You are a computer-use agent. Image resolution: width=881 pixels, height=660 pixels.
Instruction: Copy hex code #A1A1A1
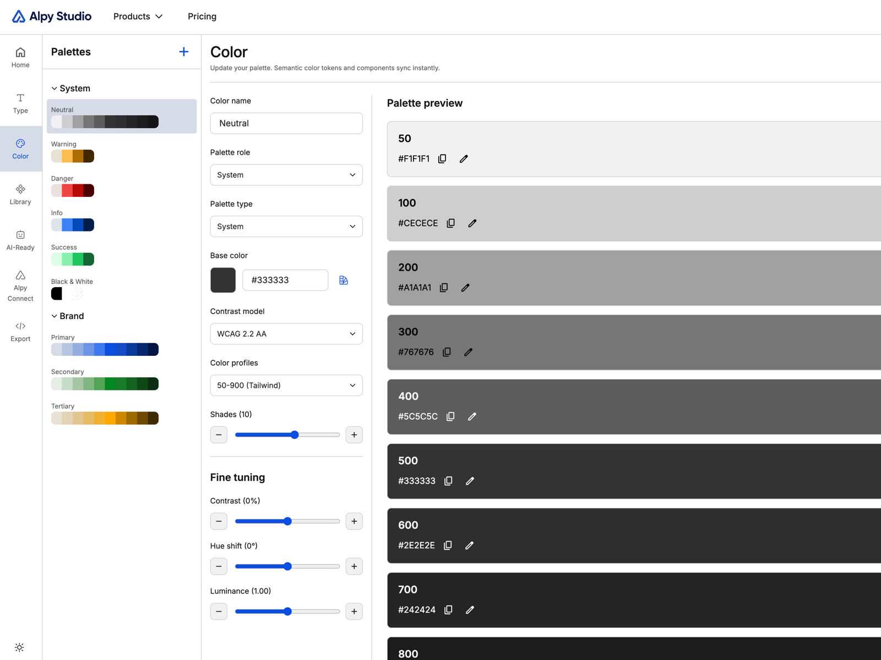[x=444, y=287]
